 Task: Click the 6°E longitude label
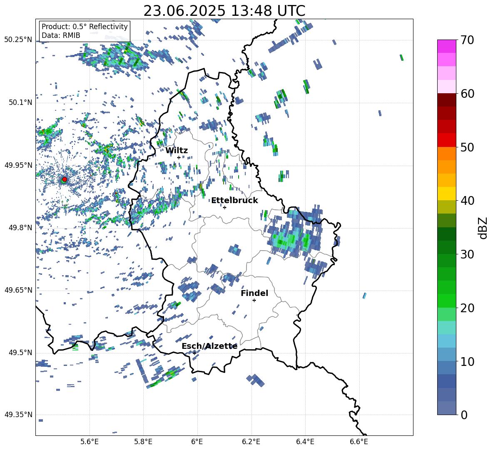point(197,442)
